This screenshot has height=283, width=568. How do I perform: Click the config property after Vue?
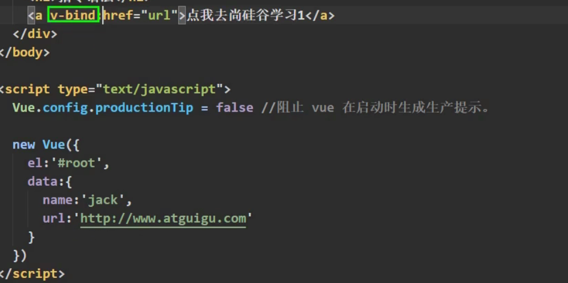(x=65, y=108)
